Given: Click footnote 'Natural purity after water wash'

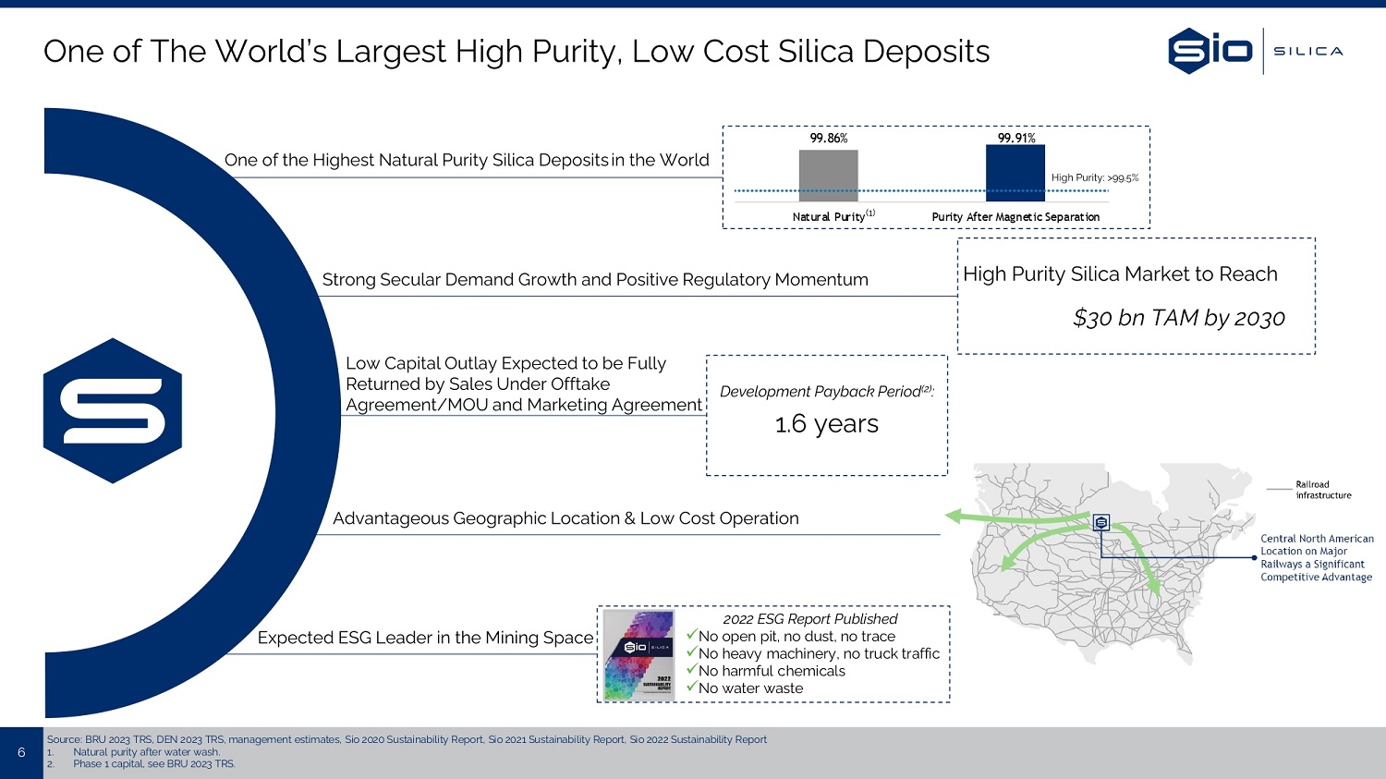Looking at the screenshot, I should point(146,752).
